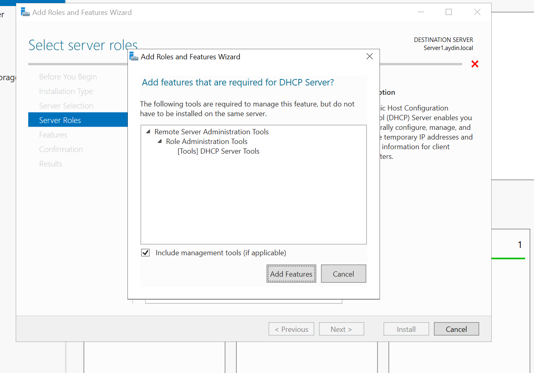Click the Add Features button

[291, 274]
